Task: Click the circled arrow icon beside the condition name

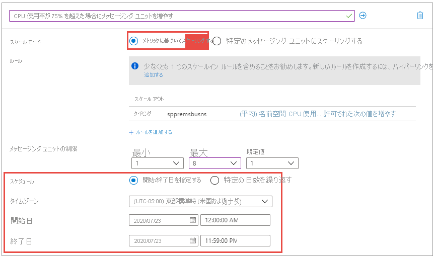Action: tap(363, 16)
